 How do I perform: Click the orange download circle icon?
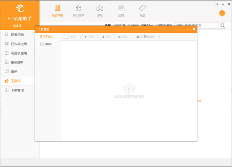[x=222, y=14]
